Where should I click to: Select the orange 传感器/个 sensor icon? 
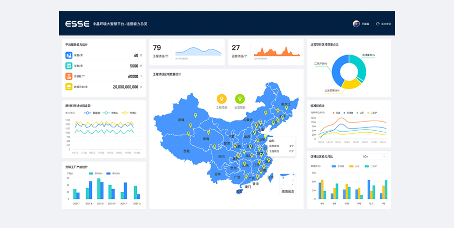69,77
